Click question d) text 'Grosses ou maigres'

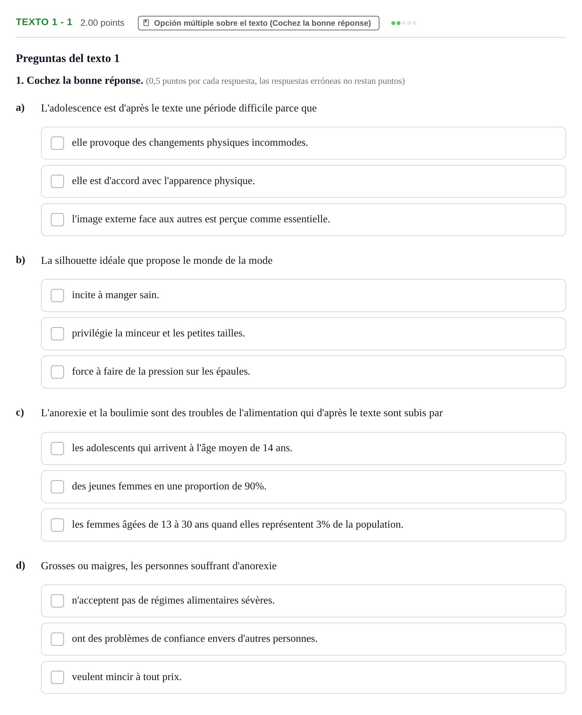point(159,566)
